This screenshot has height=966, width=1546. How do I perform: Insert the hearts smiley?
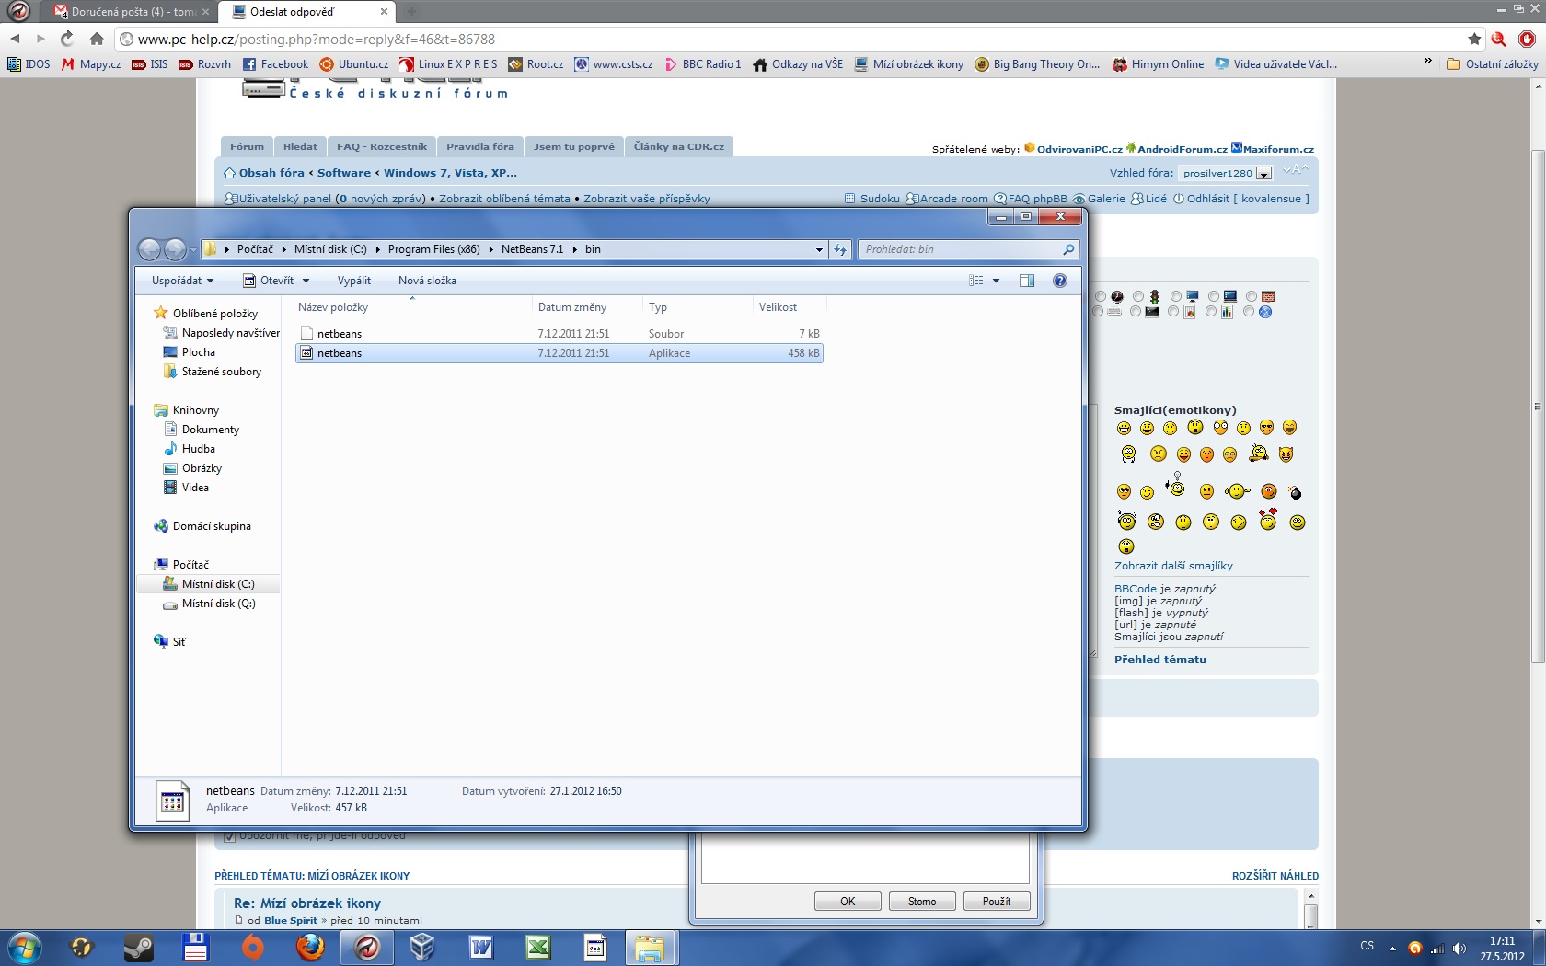click(x=1268, y=520)
